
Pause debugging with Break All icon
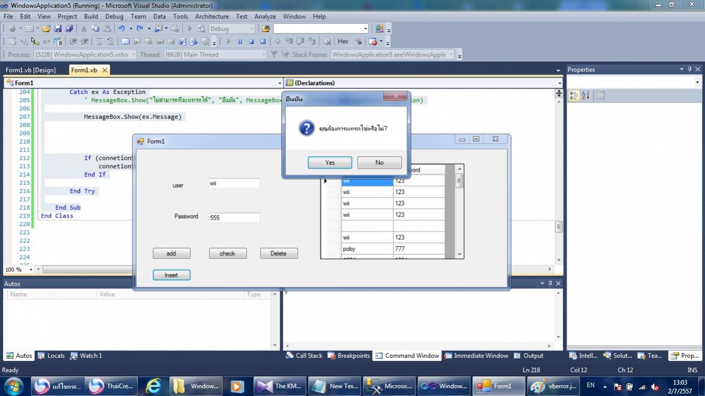point(239,42)
